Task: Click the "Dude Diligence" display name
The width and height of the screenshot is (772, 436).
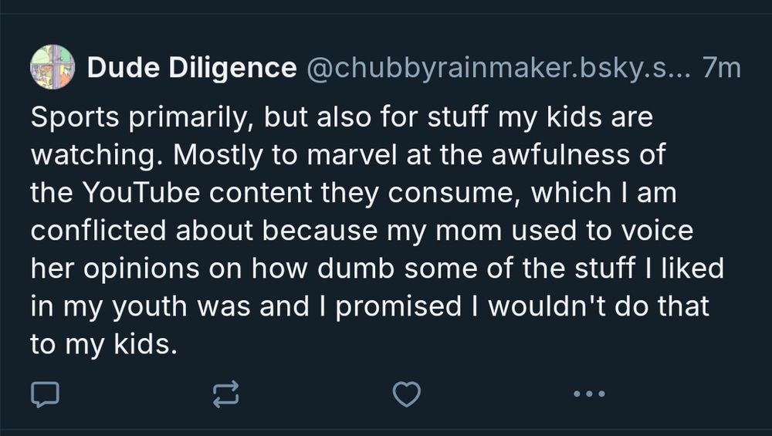Action: coord(191,68)
